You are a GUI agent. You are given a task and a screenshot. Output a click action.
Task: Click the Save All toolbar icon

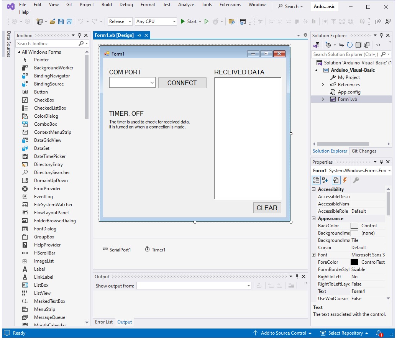point(69,21)
